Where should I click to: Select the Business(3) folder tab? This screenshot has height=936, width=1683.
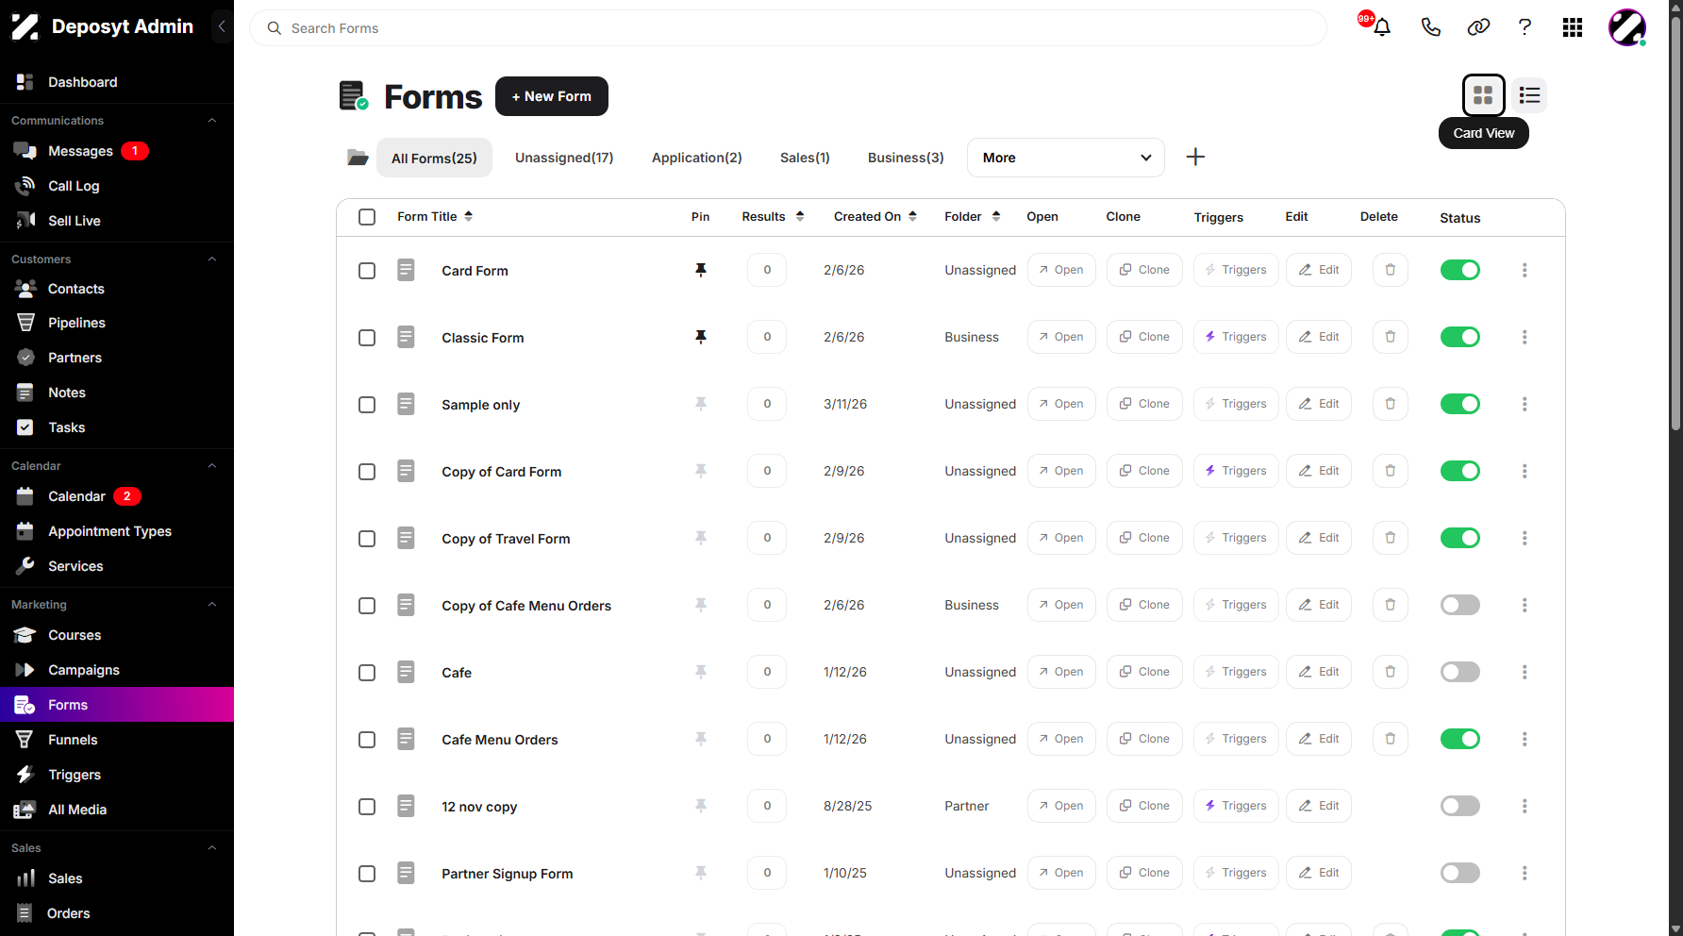click(906, 158)
